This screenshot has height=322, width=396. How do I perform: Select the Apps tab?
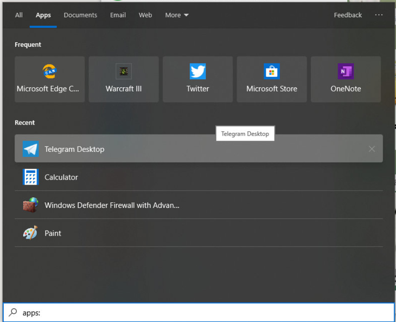(x=43, y=15)
